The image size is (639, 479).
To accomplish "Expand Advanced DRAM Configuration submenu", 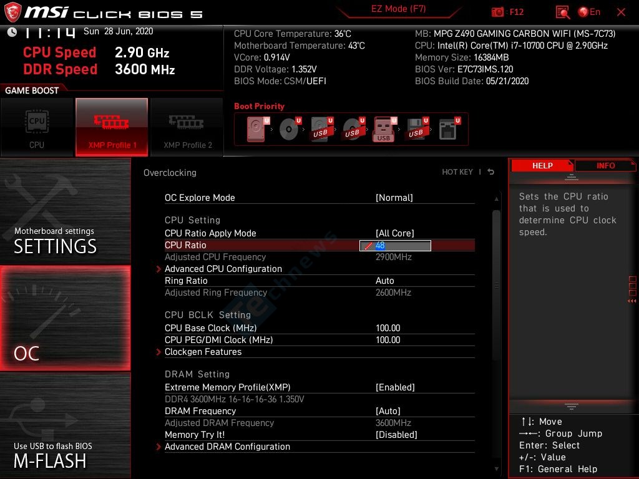I will pyautogui.click(x=227, y=447).
